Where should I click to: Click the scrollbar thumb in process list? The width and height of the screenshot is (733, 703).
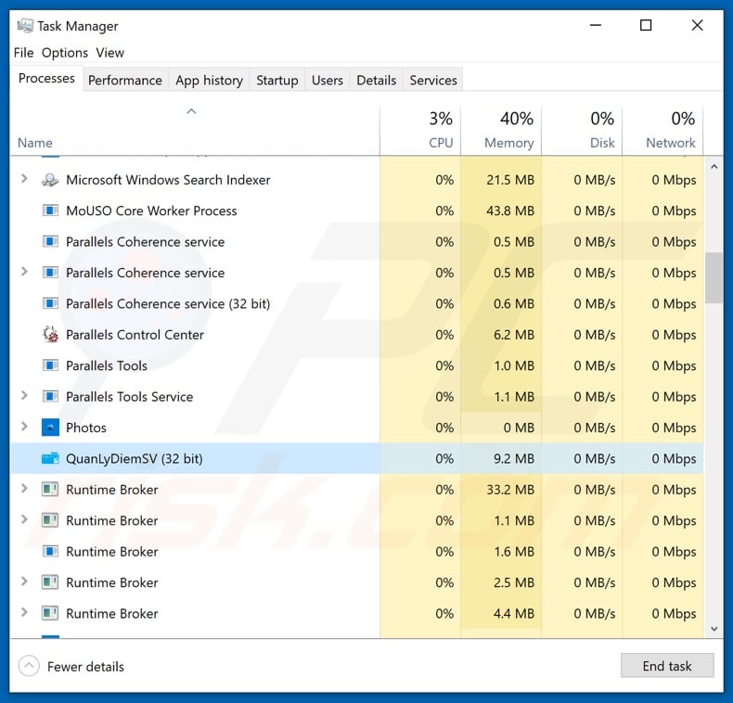point(714,277)
